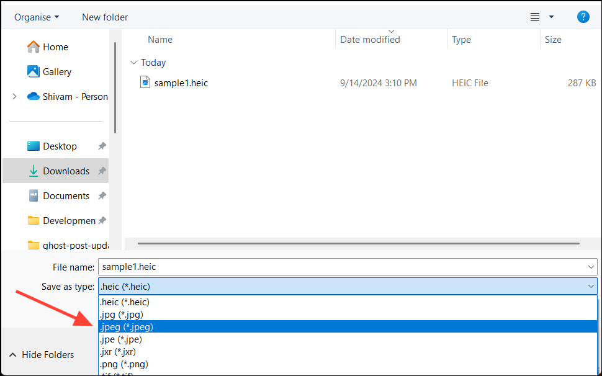The image size is (602, 376).
Task: Sort by Name column header
Action: 160,40
